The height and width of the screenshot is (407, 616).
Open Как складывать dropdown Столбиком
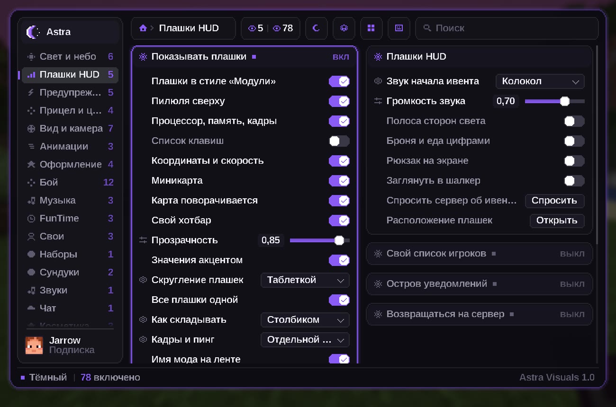[305, 320]
